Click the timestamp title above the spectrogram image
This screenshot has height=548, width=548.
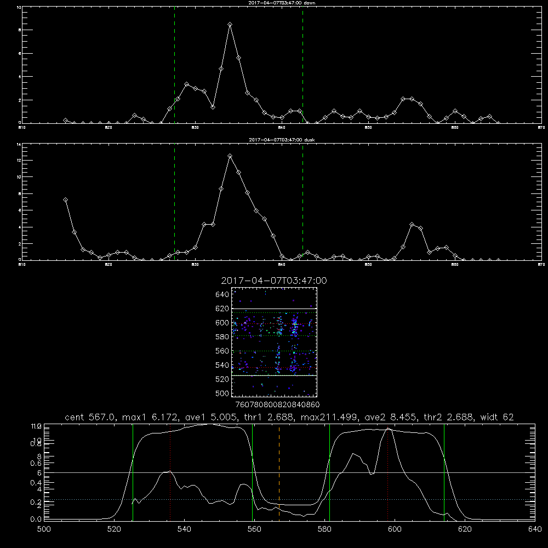pos(274,281)
